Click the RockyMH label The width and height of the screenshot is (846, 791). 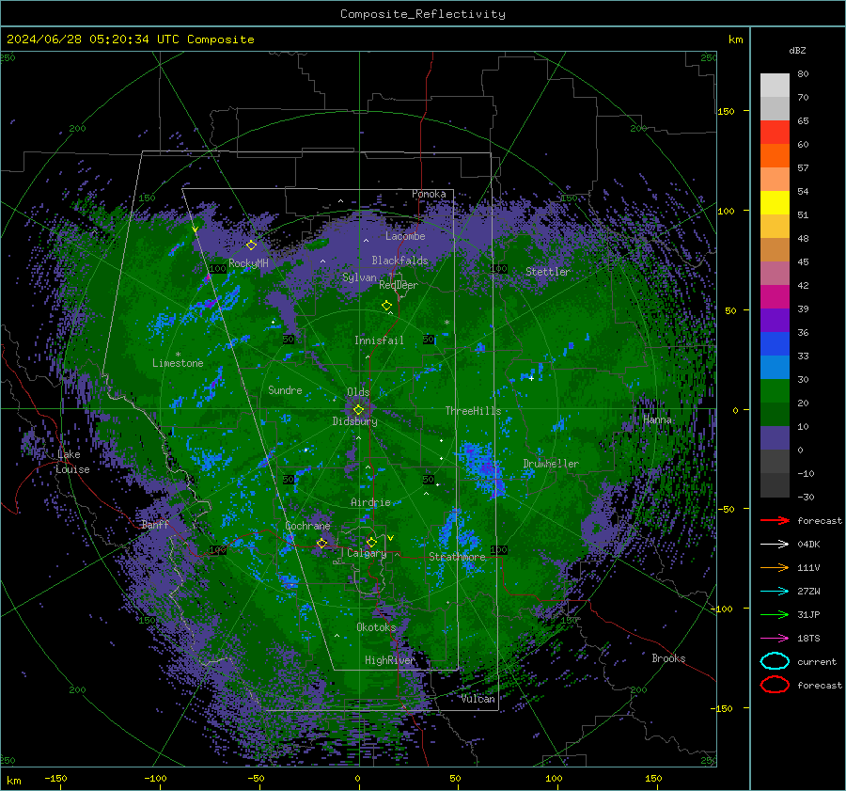coord(248,263)
